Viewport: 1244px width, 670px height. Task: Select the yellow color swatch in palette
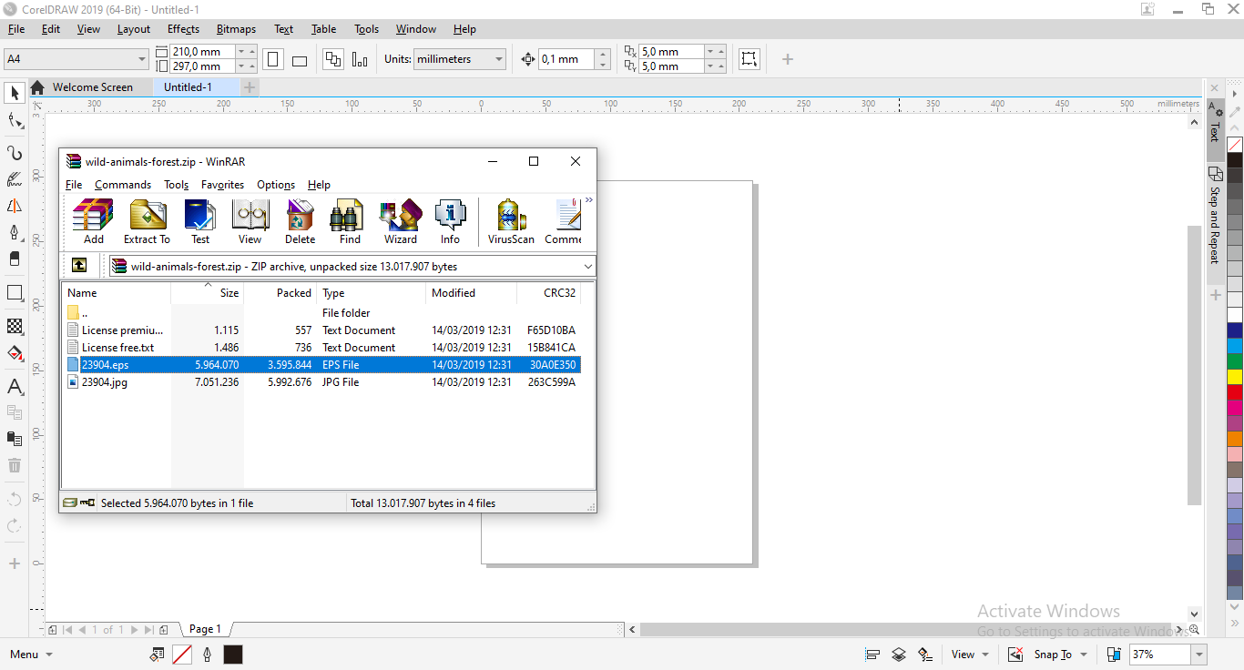point(1235,376)
